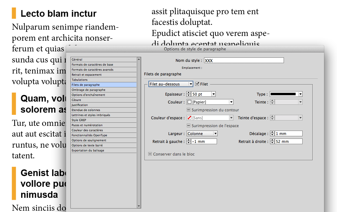Screen dimensions: 337x212
Task: Toggle the Filet checkbox
Action: pos(197,84)
